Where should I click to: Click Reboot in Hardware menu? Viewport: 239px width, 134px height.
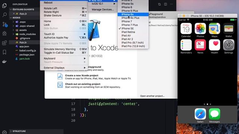pos(64,3)
